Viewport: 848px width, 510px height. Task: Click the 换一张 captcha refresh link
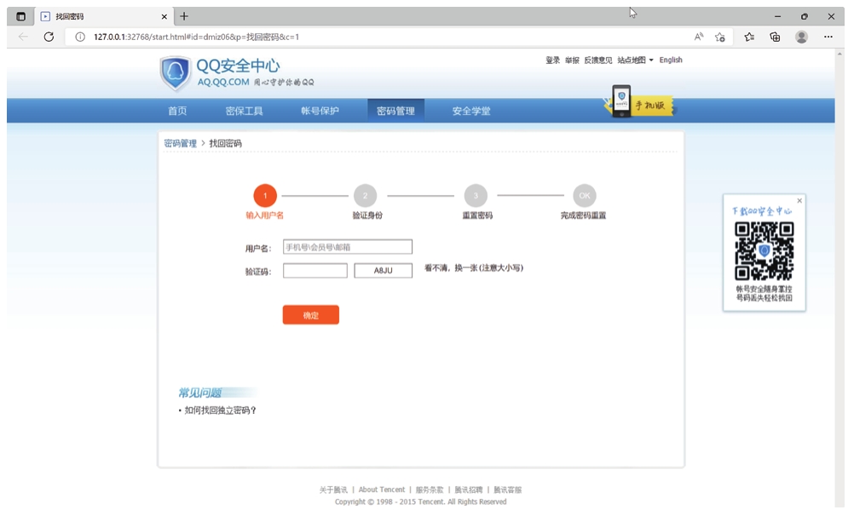click(464, 268)
